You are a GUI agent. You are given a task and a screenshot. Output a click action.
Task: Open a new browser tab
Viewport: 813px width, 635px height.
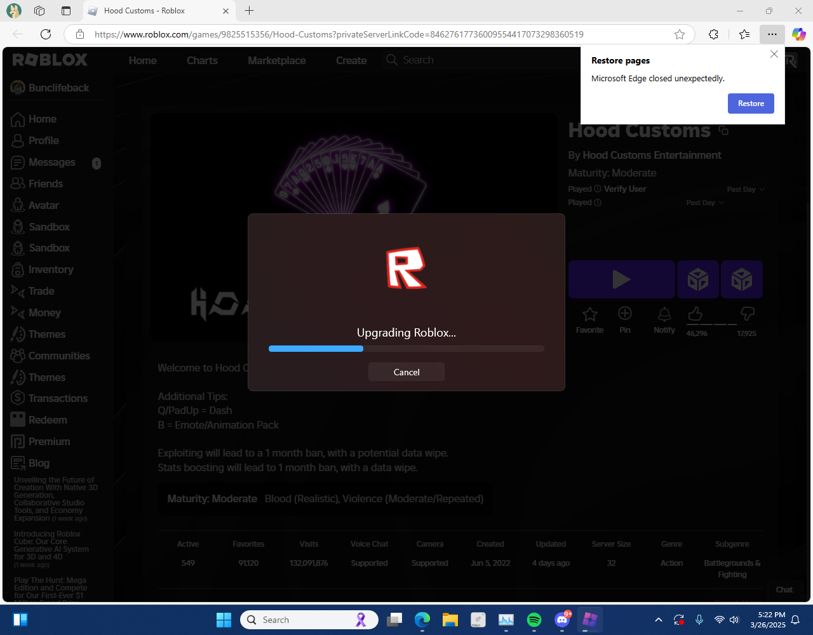click(250, 11)
